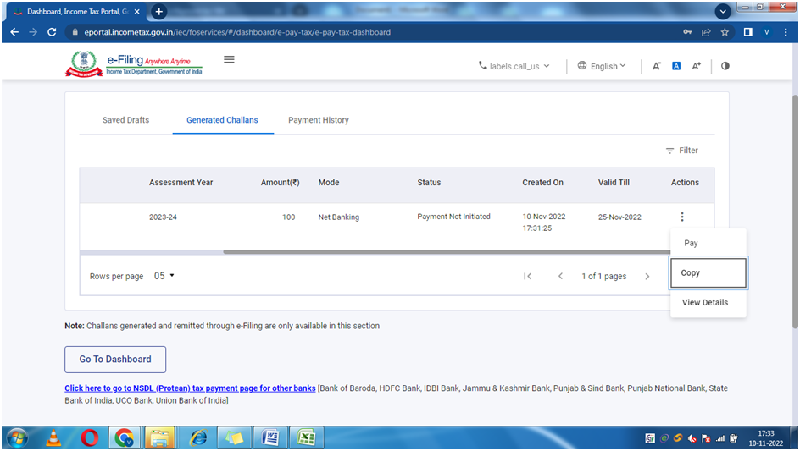Open the rows per page dropdown
Viewport: 800px width, 451px height.
point(164,276)
